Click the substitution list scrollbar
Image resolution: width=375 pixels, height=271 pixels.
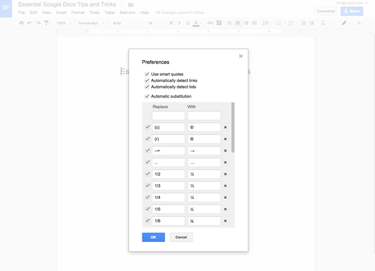click(x=233, y=128)
